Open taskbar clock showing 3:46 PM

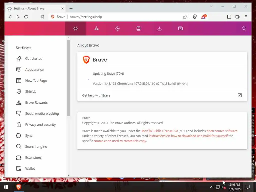pos(235,187)
